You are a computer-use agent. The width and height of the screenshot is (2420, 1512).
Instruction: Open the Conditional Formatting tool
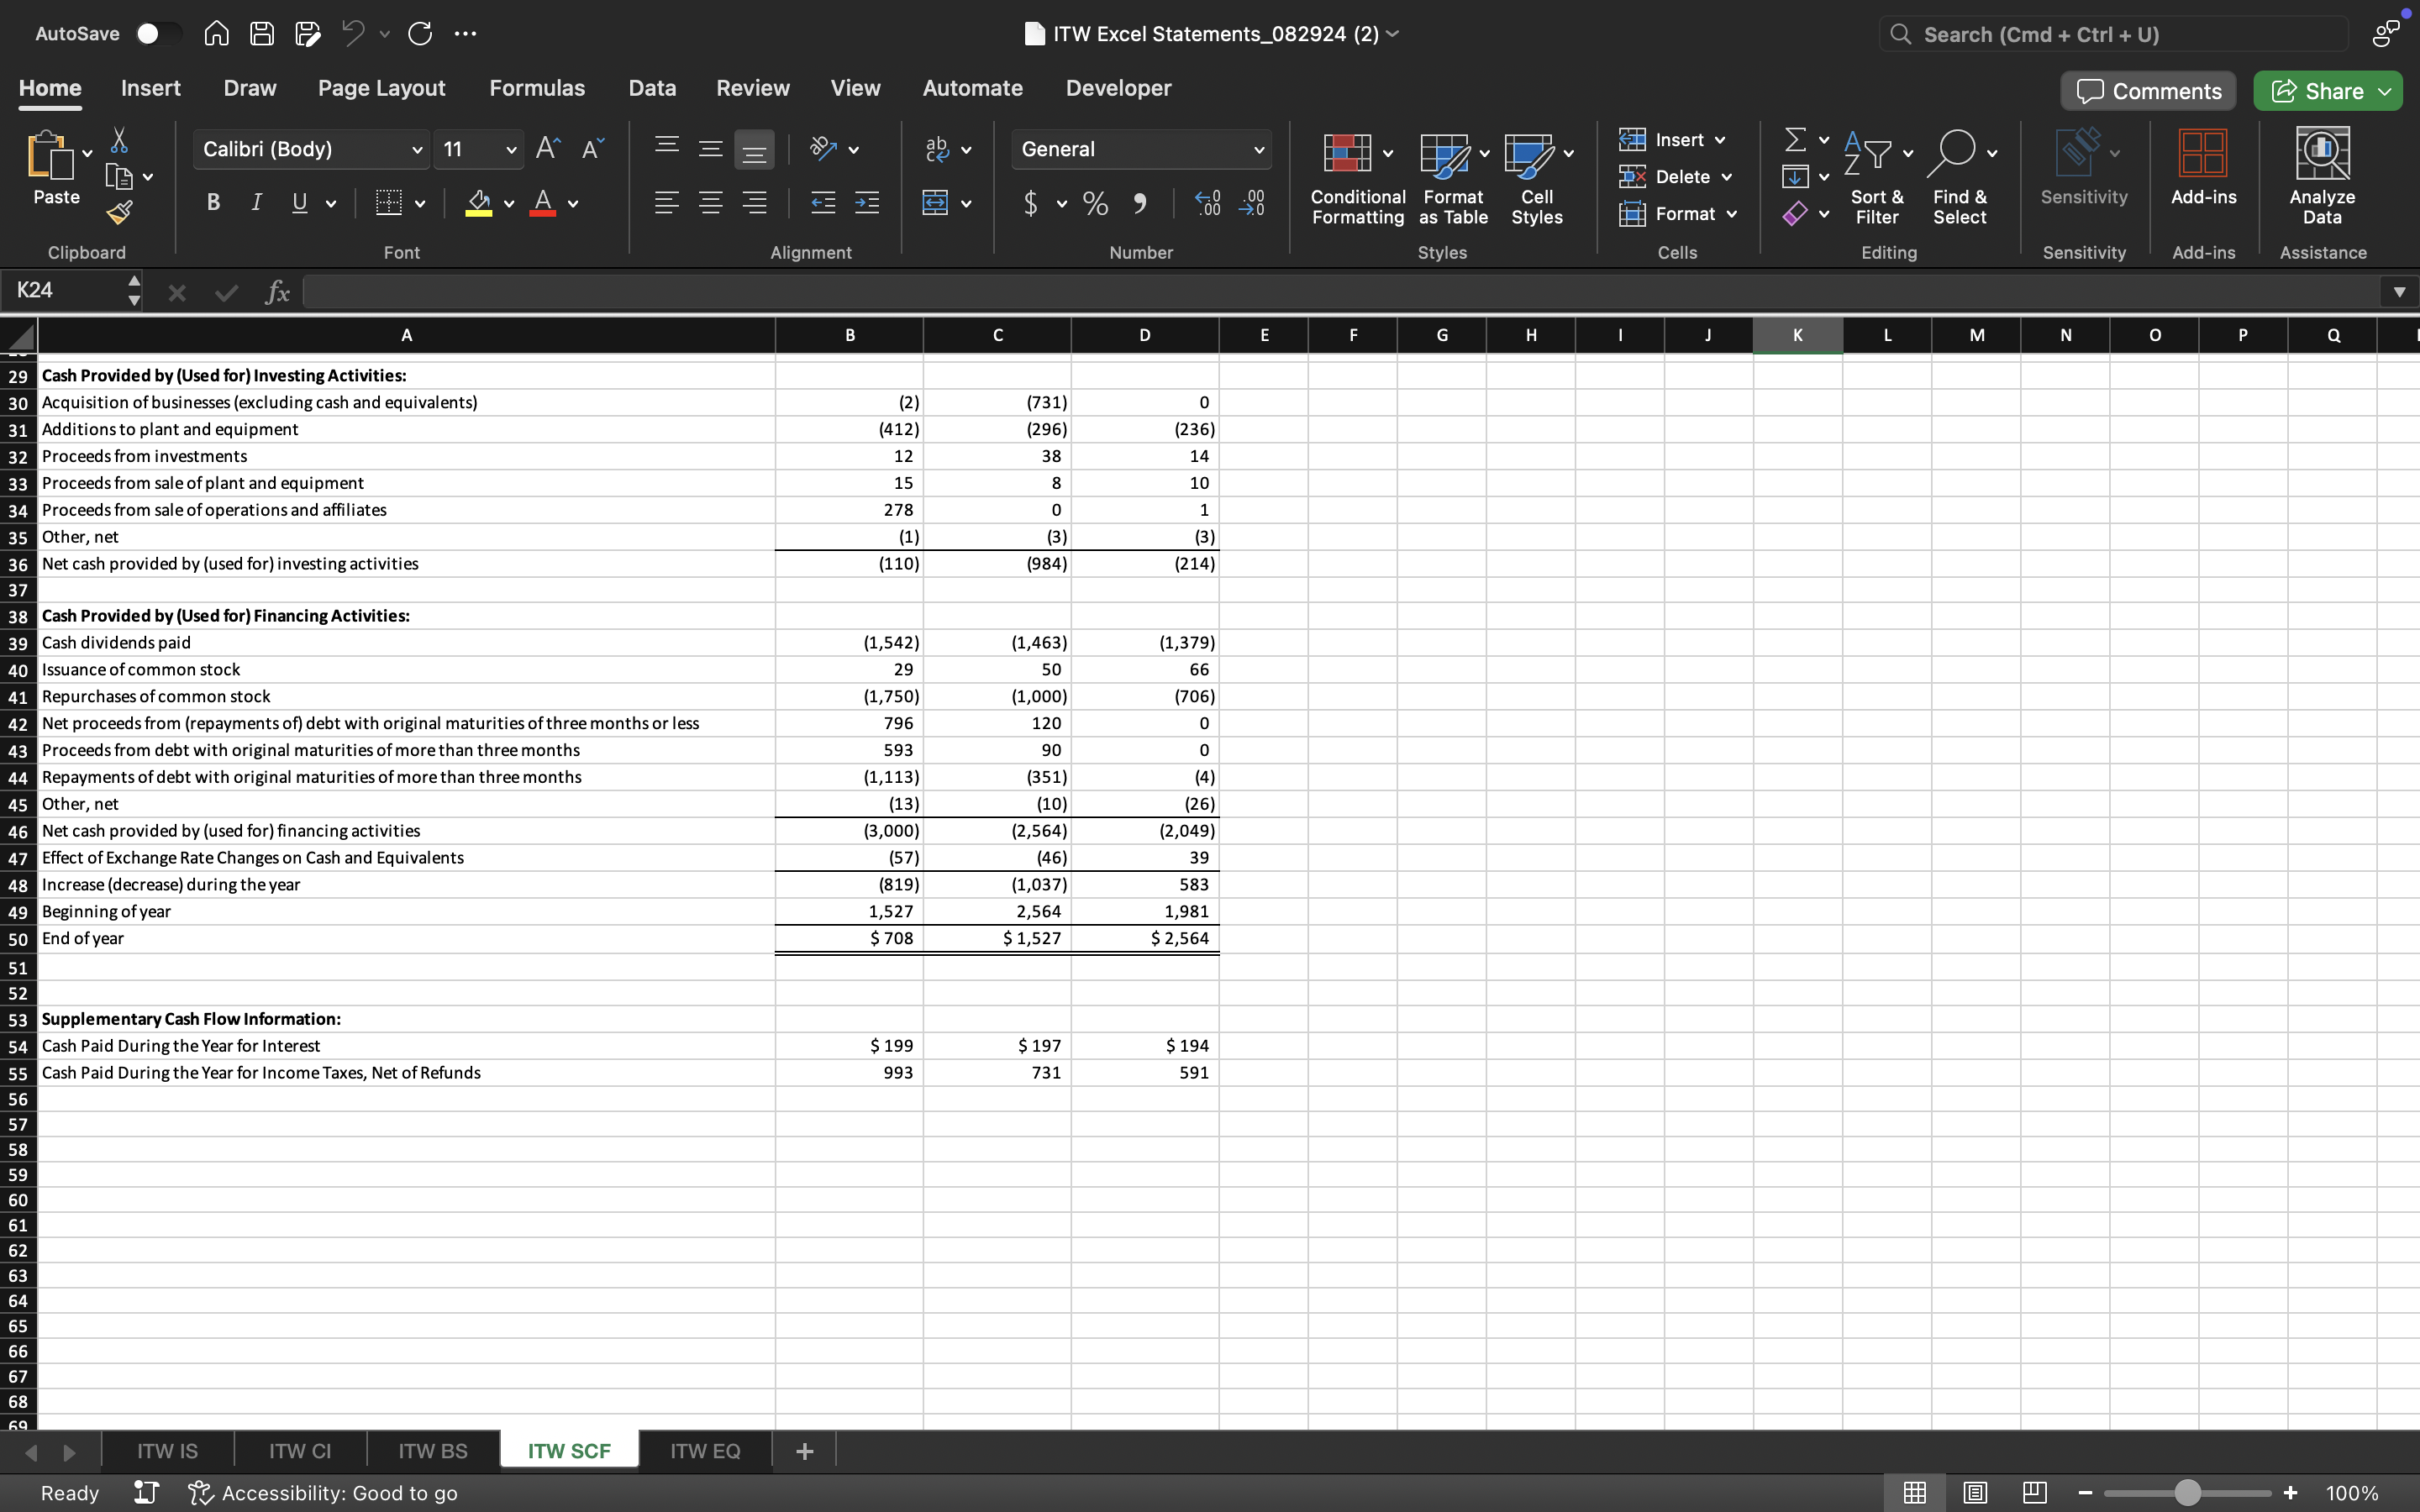tap(1355, 180)
